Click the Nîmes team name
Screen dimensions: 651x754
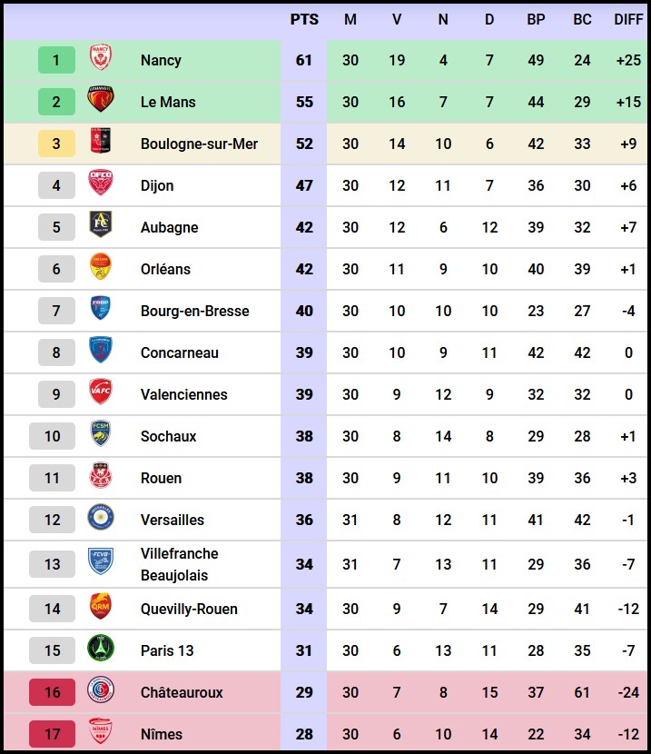(x=162, y=734)
